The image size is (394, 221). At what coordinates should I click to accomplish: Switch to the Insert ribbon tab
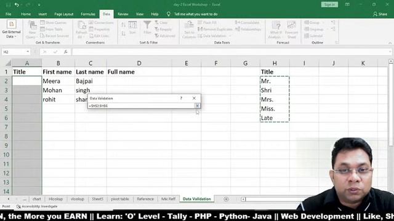tap(42, 14)
